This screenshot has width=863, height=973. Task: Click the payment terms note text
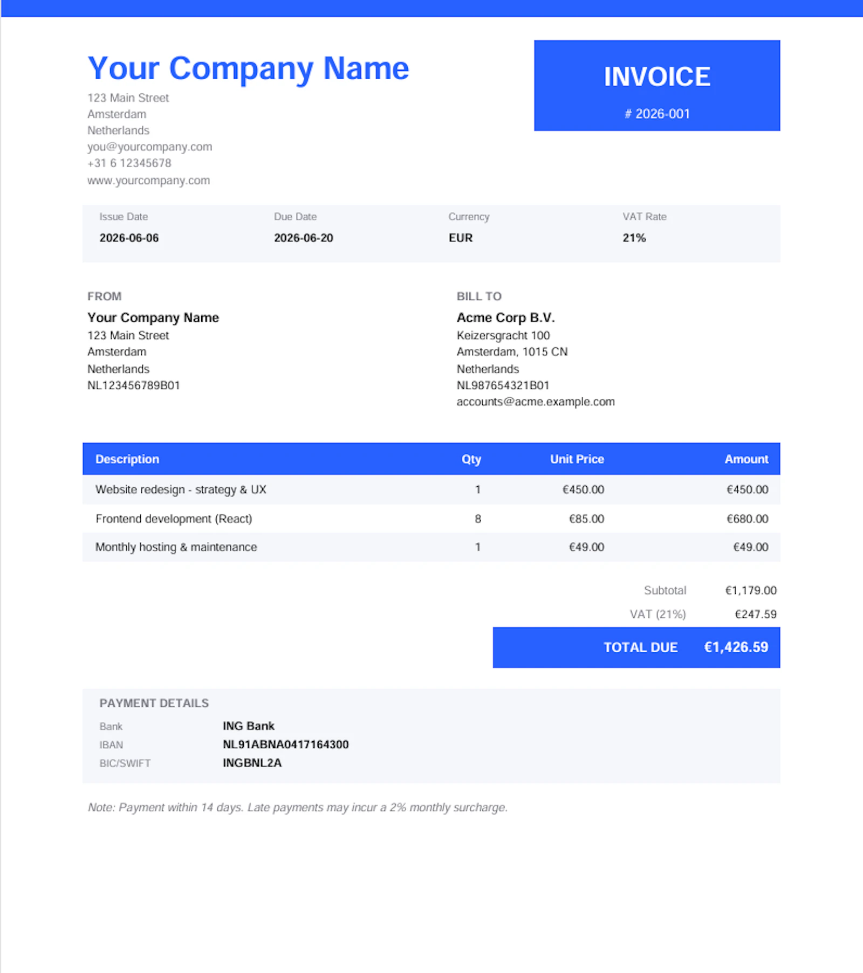click(x=298, y=808)
